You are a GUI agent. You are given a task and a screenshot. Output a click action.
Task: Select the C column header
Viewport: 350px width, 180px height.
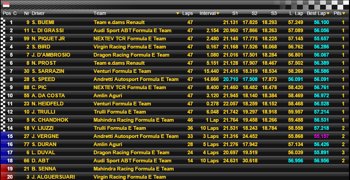pos(15,13)
